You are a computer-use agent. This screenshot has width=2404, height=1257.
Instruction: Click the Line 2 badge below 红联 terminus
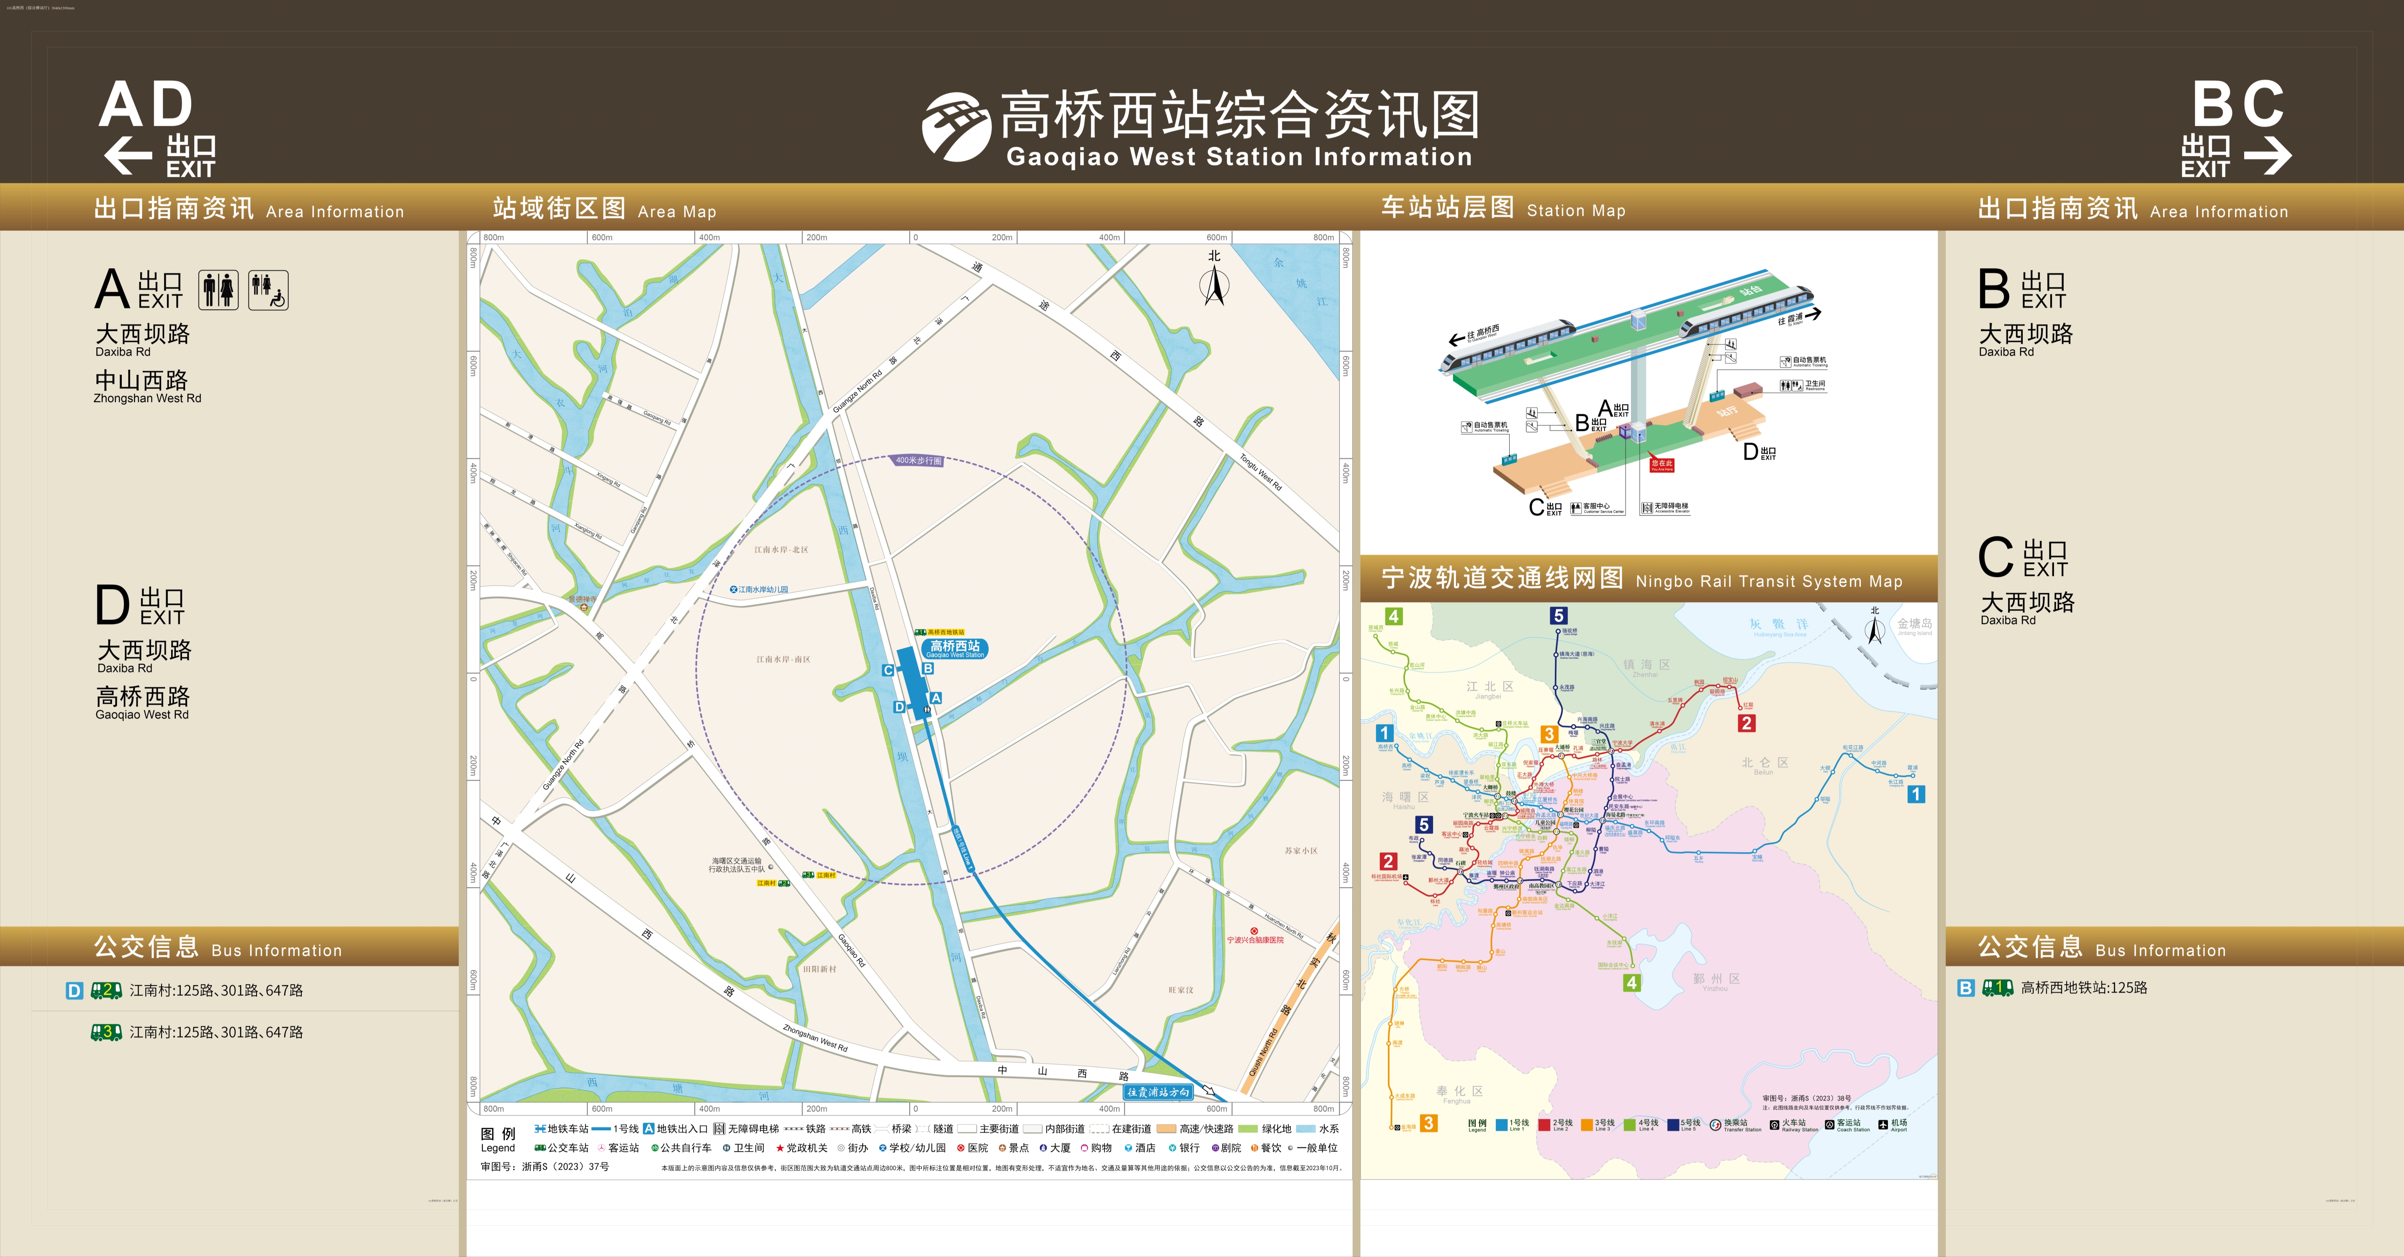(x=1747, y=723)
